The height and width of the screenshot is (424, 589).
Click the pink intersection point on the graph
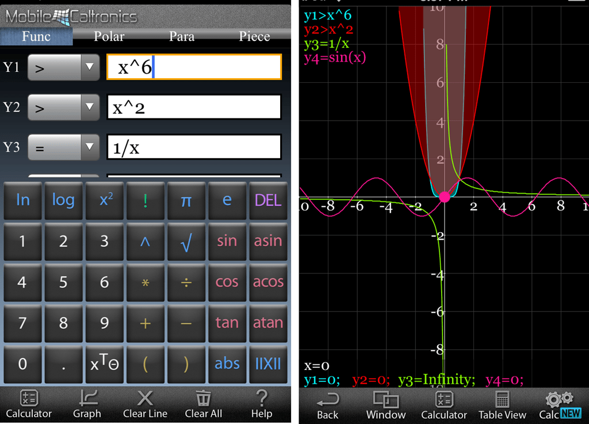(x=445, y=197)
